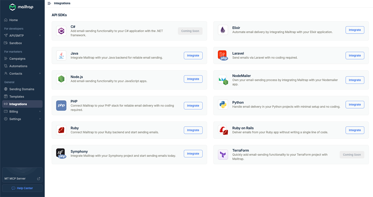Image resolution: width=373 pixels, height=197 pixels.
Task: Click the Sending Domains globe icon
Action: tap(6, 89)
